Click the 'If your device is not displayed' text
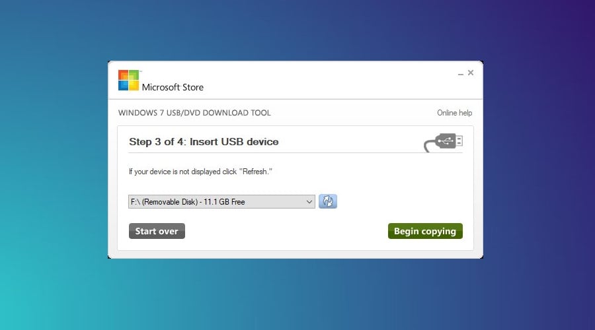 coord(200,172)
